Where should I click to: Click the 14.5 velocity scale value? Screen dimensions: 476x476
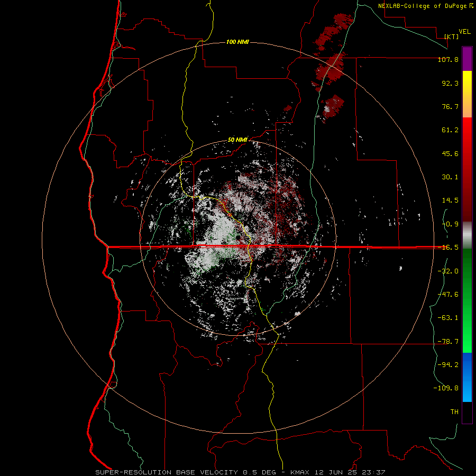450,200
